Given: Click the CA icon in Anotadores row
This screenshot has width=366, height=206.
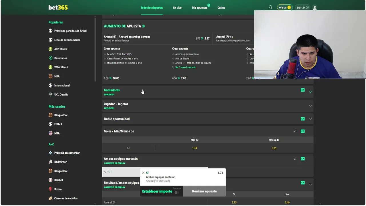Looking at the screenshot, I should point(303,90).
